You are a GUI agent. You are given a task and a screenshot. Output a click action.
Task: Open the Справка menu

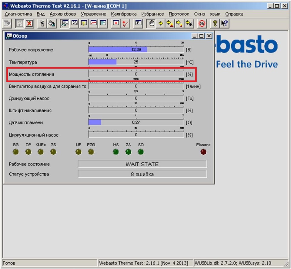(234, 14)
